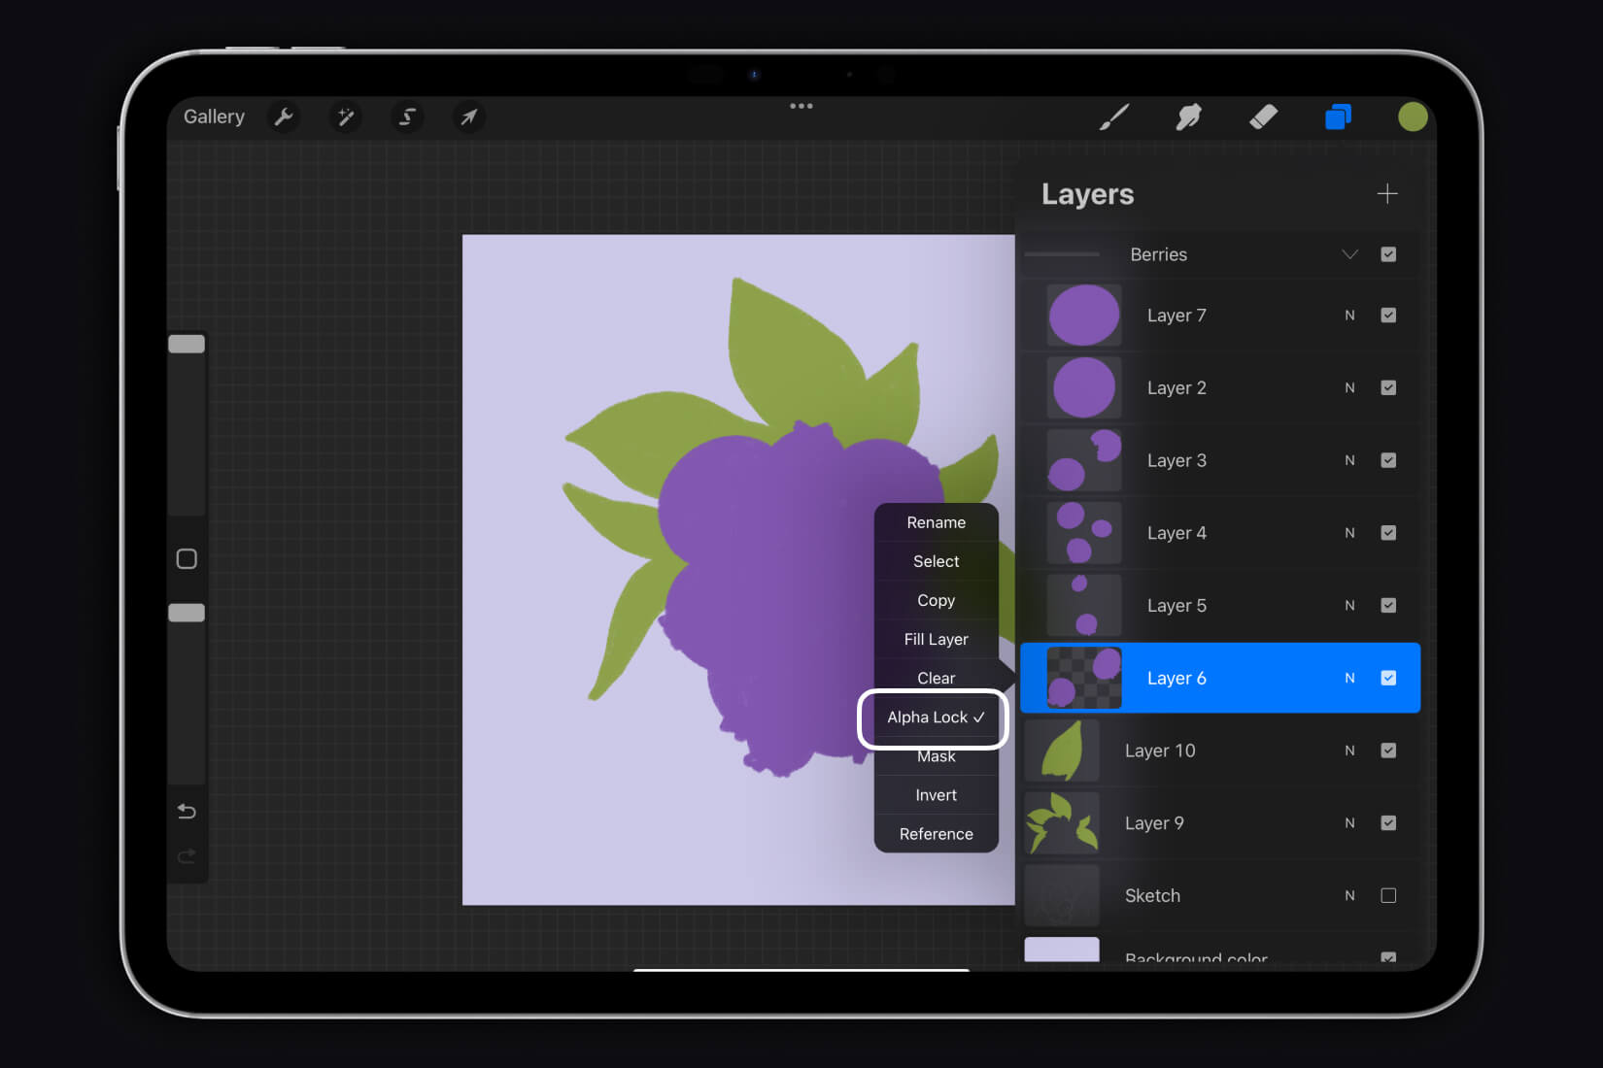
Task: Open blend mode N for Layer 2
Action: point(1349,388)
